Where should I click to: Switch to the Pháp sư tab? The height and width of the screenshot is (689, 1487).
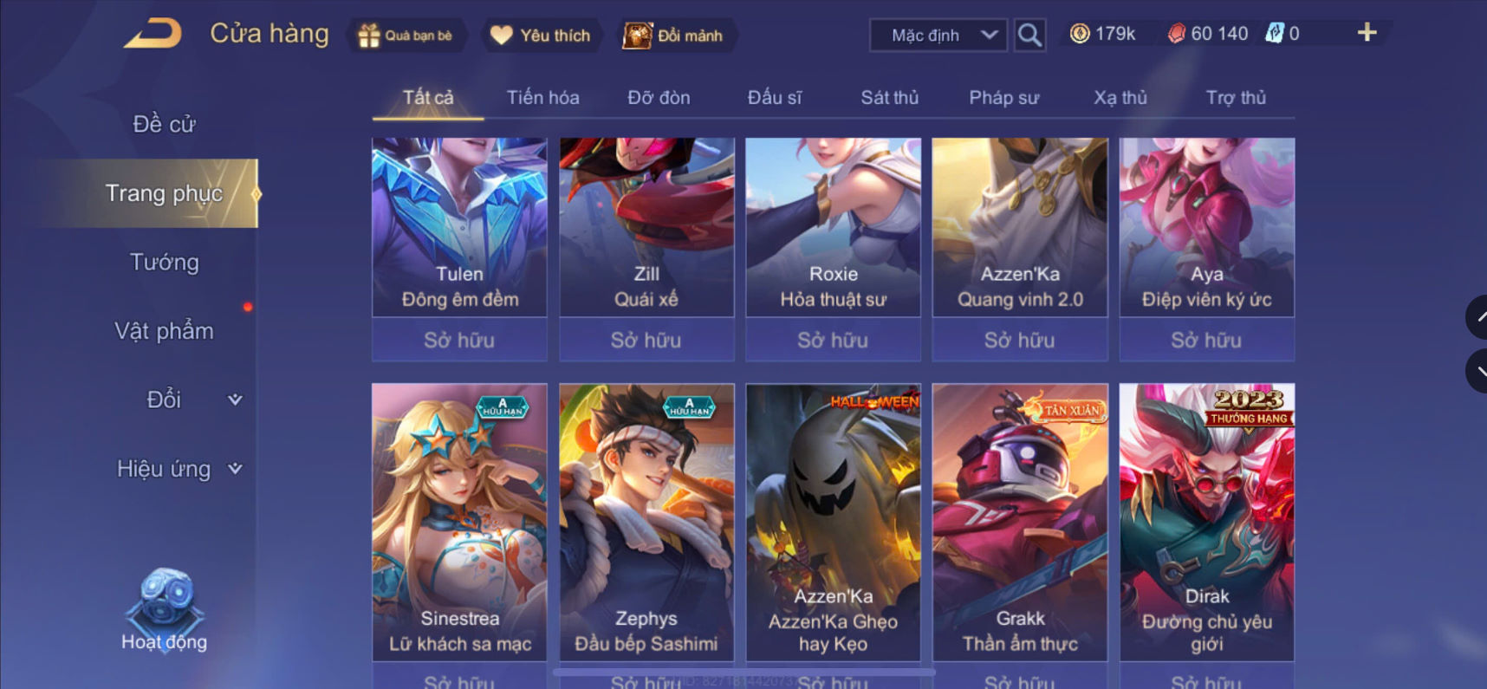click(1003, 98)
